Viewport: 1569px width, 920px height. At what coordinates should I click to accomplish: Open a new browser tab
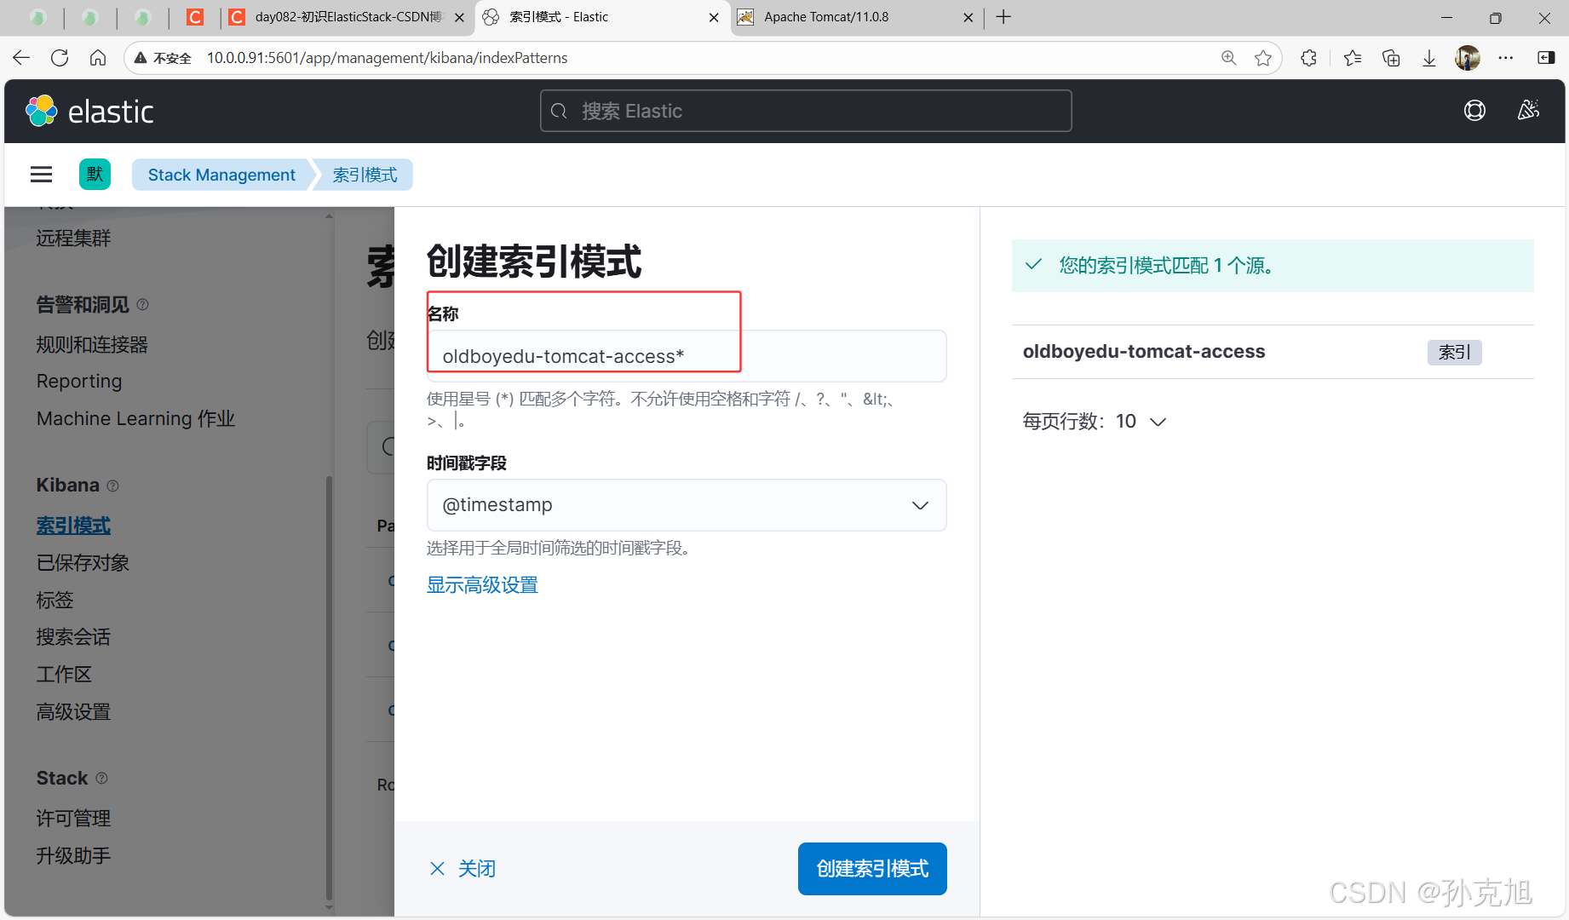pyautogui.click(x=1004, y=17)
